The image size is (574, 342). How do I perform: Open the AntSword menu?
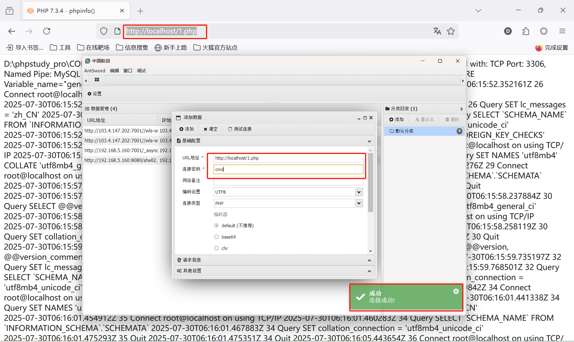(x=95, y=71)
